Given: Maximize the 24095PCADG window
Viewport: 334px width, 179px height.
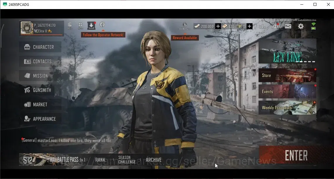Looking at the screenshot, I should tap(315, 4).
